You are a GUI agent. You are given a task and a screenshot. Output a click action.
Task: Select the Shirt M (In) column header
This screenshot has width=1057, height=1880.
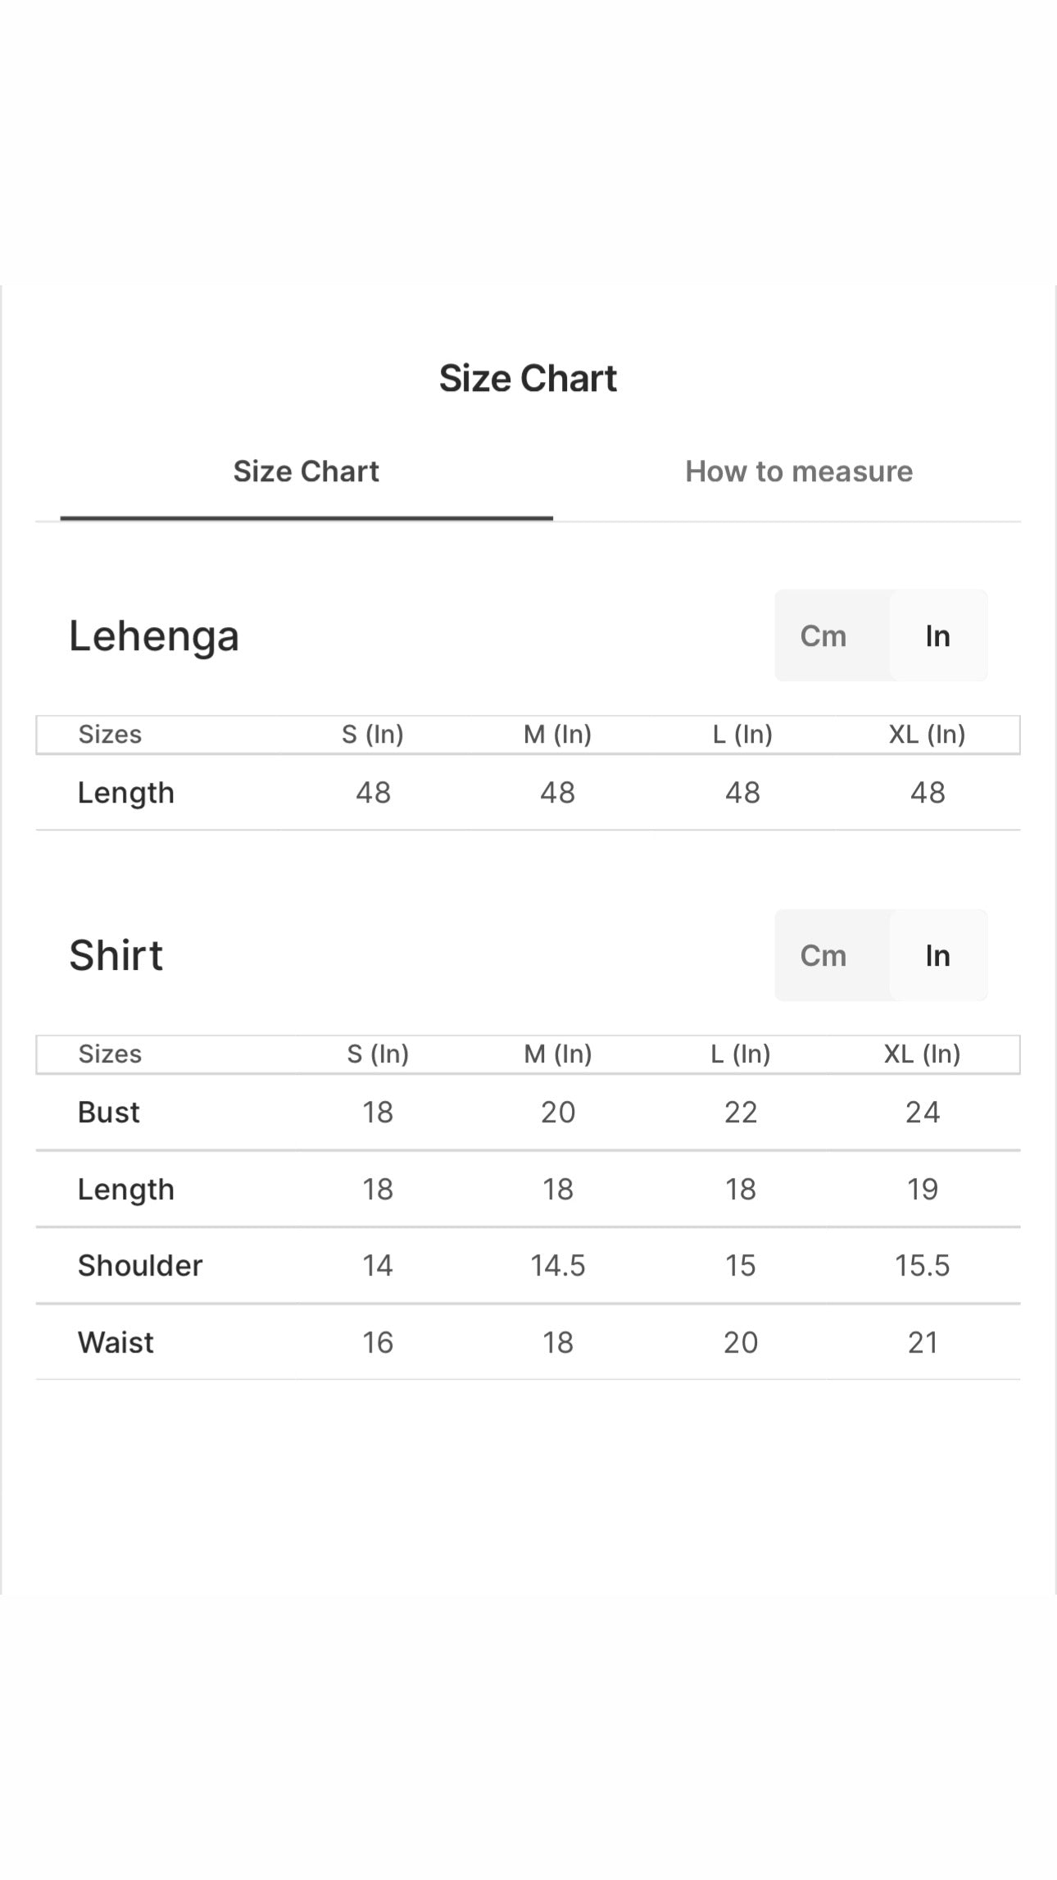click(558, 1054)
